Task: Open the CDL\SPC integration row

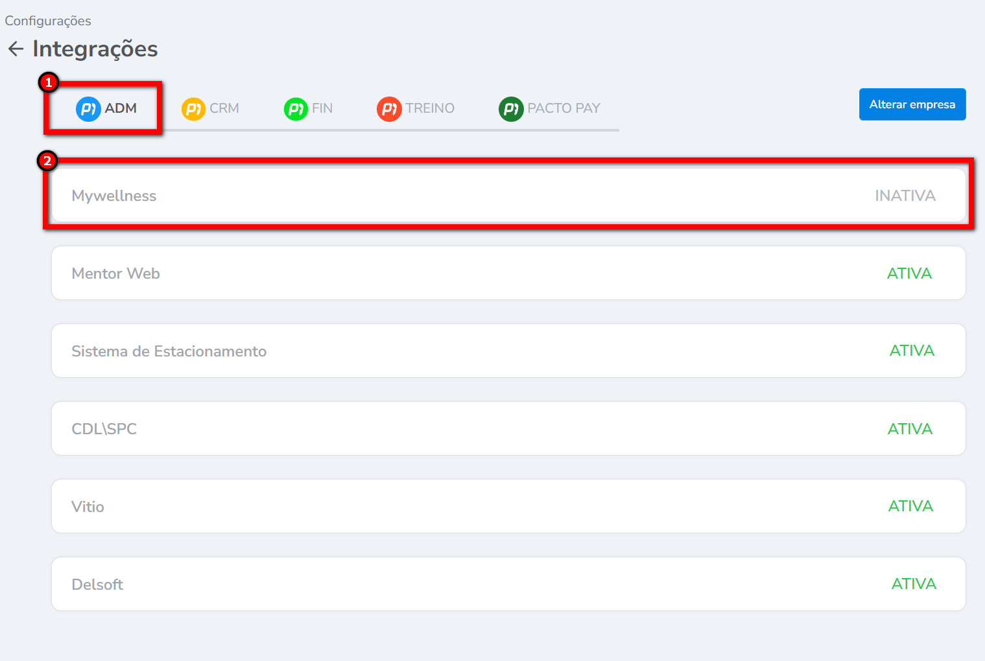Action: [x=104, y=429]
